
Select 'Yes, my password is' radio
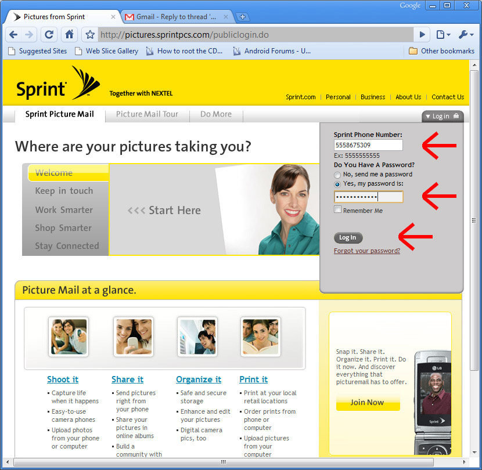point(337,185)
